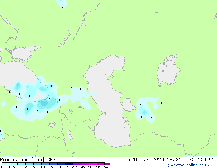Image resolution: width=217 pixels, height=168 pixels.
Task: Click the '35' legend scale label
Action: [82, 167]
